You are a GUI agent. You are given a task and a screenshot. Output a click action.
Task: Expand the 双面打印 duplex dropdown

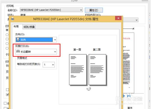[36, 52]
